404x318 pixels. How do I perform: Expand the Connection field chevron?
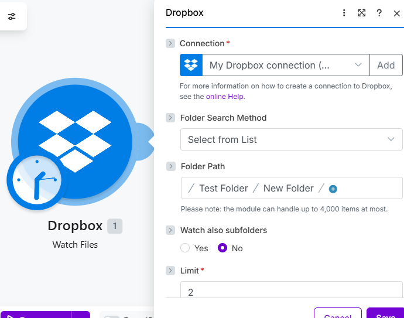pos(170,43)
